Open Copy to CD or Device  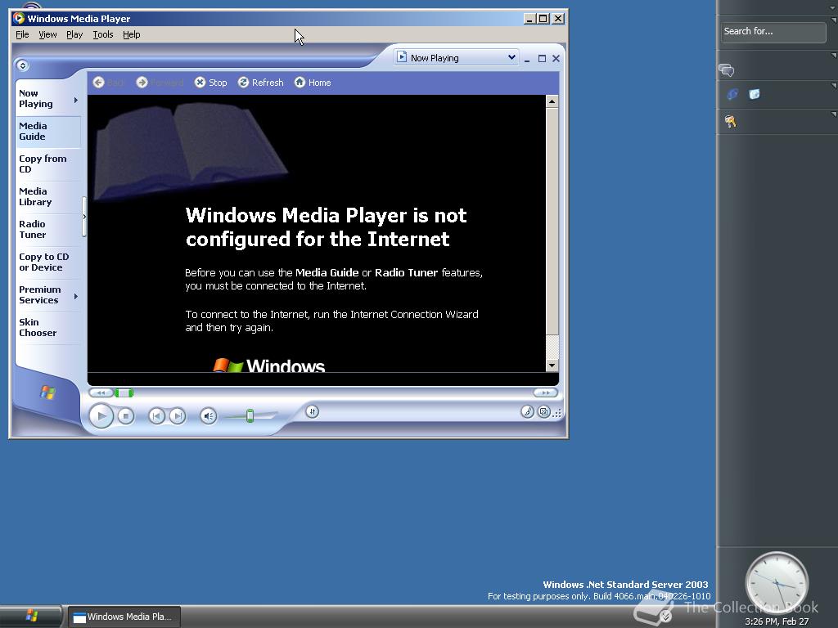[48, 262]
